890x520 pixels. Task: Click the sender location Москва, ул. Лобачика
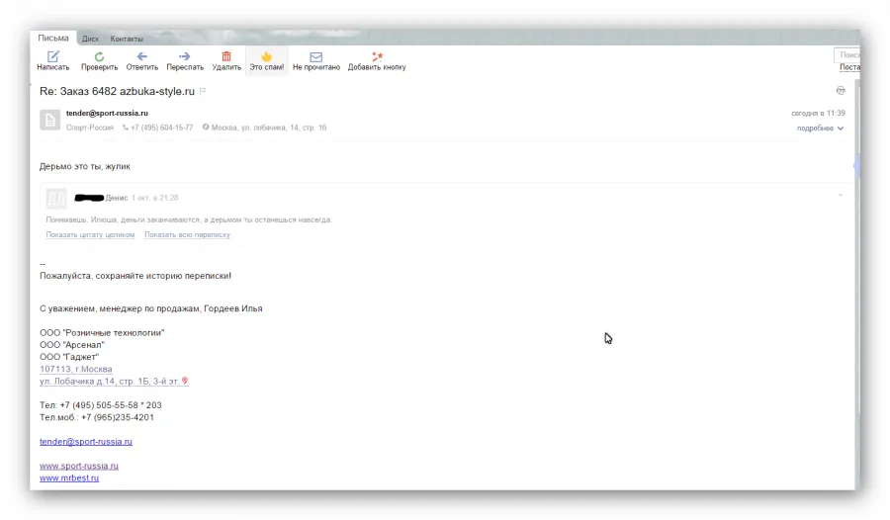pyautogui.click(x=268, y=128)
